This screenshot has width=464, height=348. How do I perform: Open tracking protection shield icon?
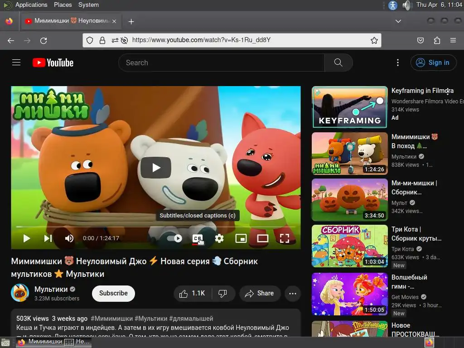[90, 40]
